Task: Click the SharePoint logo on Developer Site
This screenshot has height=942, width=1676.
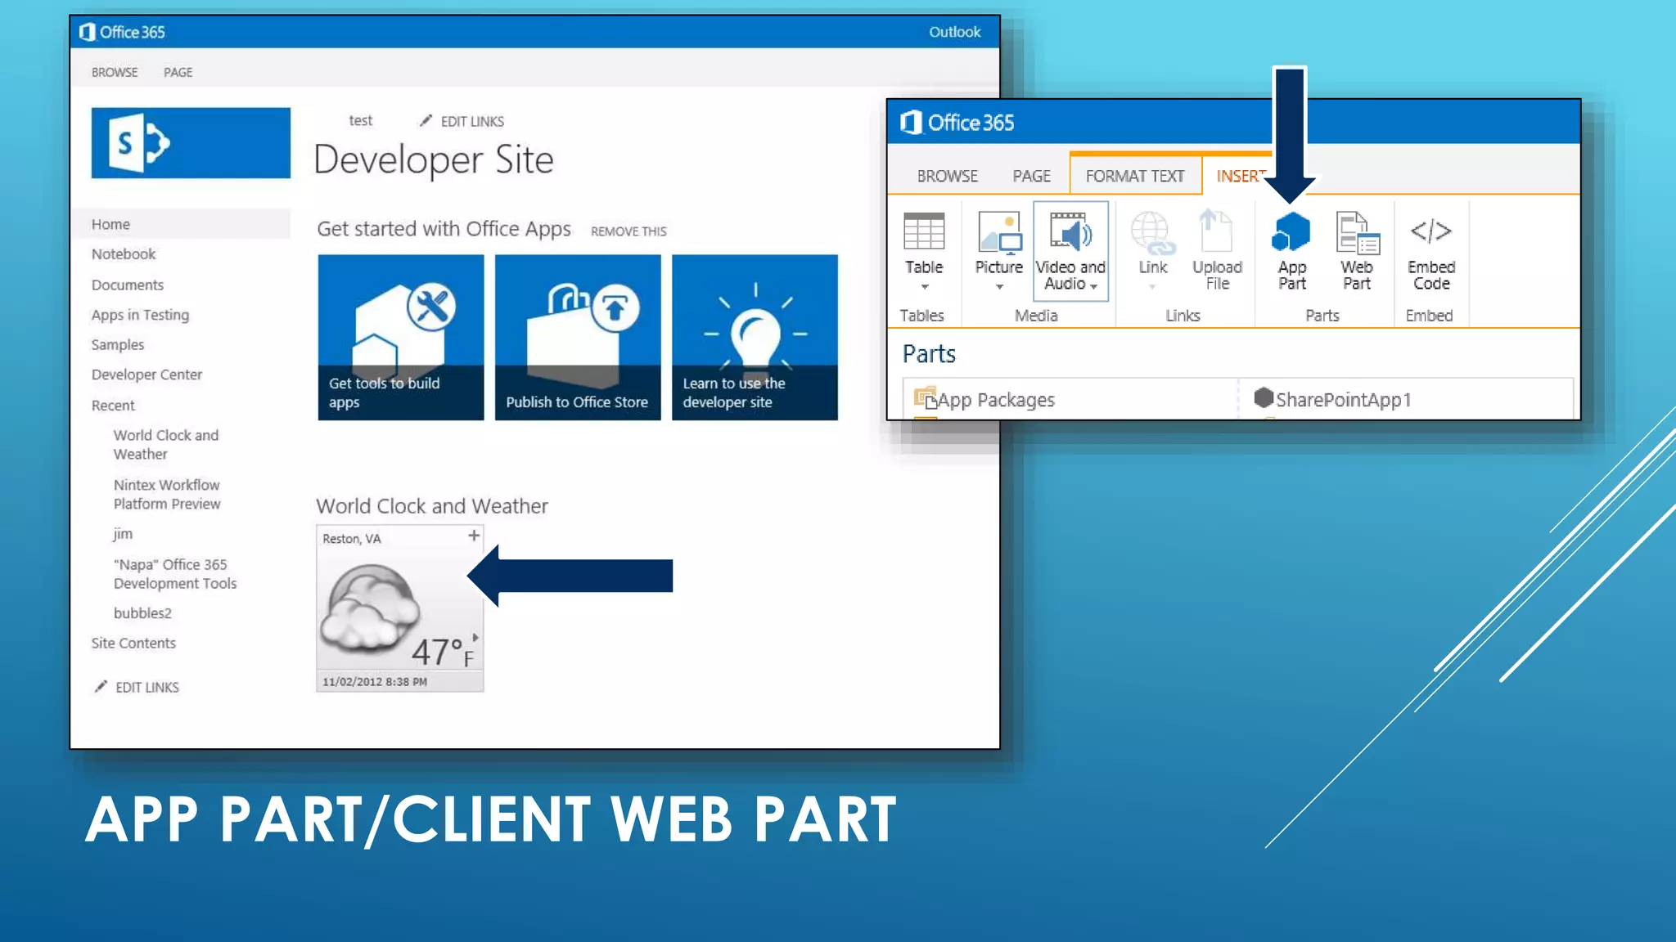Action: 190,143
